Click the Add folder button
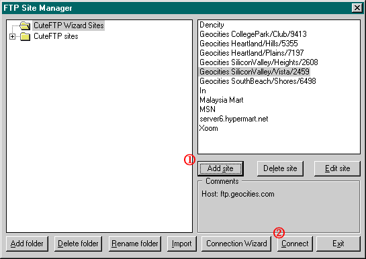366x259 pixels. 27,244
